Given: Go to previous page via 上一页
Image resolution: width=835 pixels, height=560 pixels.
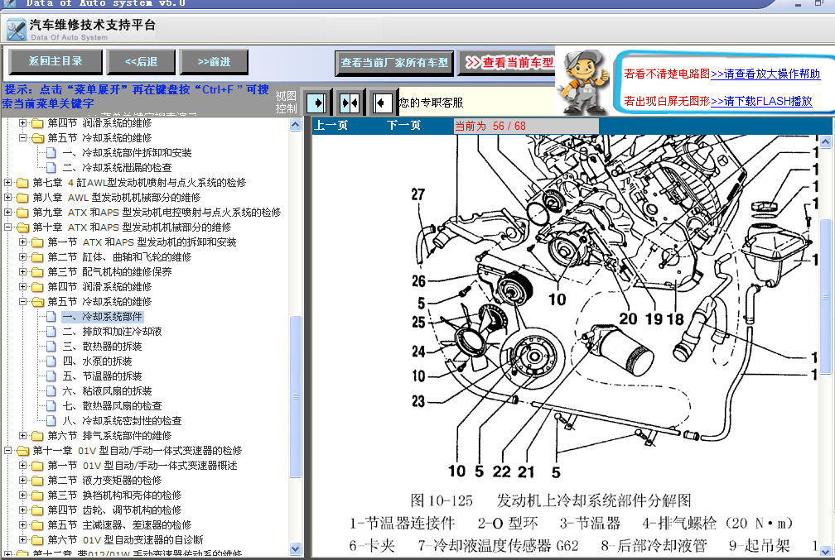Looking at the screenshot, I should pos(331,126).
